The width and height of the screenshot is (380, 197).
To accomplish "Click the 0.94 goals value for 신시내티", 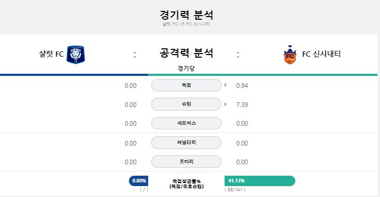I will pyautogui.click(x=242, y=86).
